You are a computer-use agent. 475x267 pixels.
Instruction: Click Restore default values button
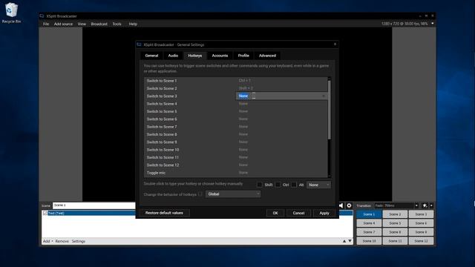coord(164,213)
